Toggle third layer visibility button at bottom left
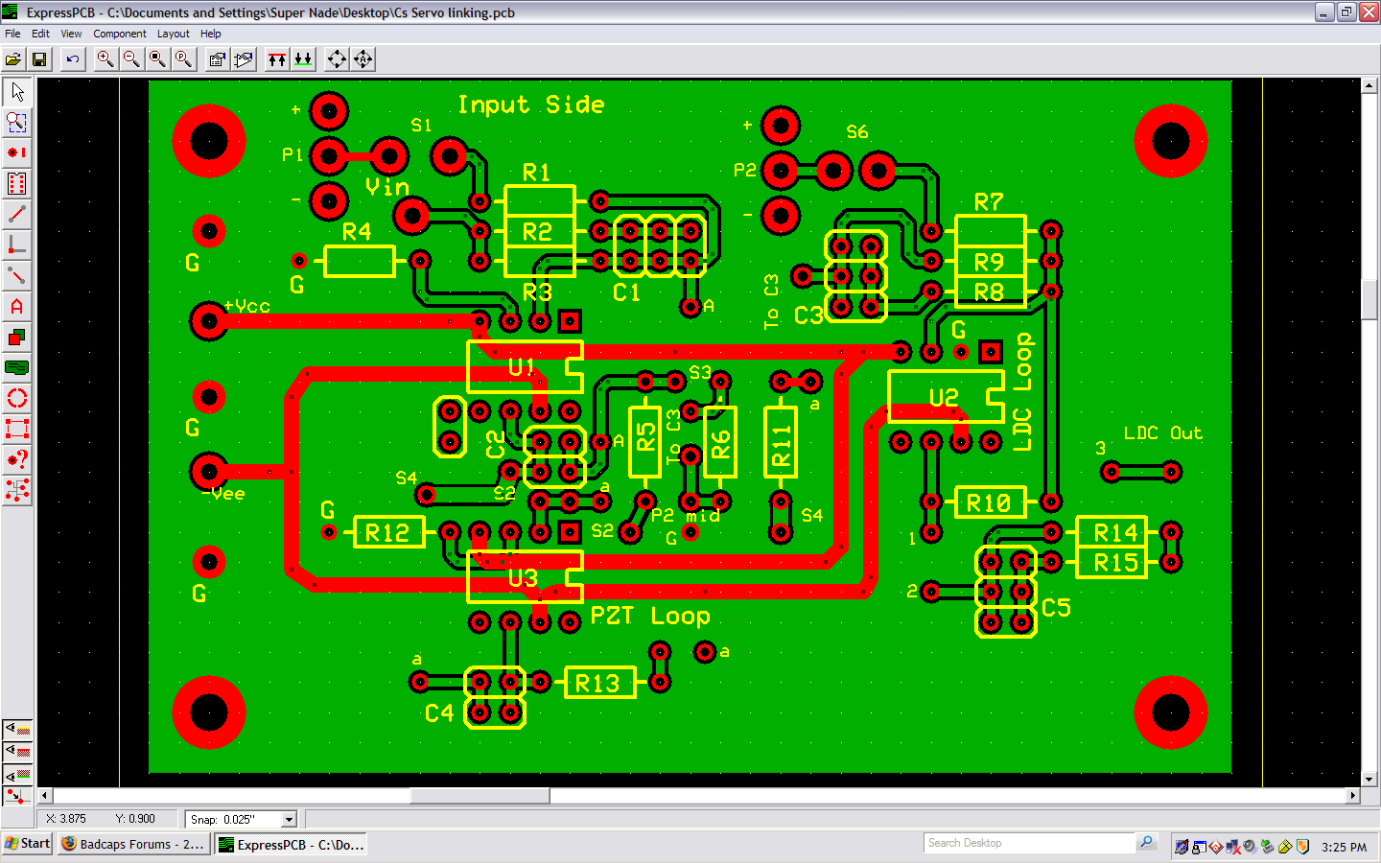 pyautogui.click(x=17, y=774)
